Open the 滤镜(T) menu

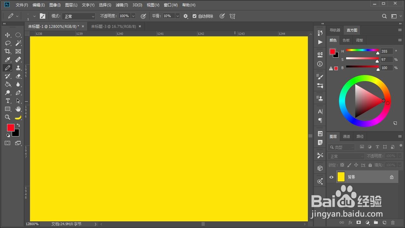click(x=122, y=5)
